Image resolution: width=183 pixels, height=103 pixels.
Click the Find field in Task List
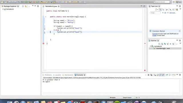155,13
